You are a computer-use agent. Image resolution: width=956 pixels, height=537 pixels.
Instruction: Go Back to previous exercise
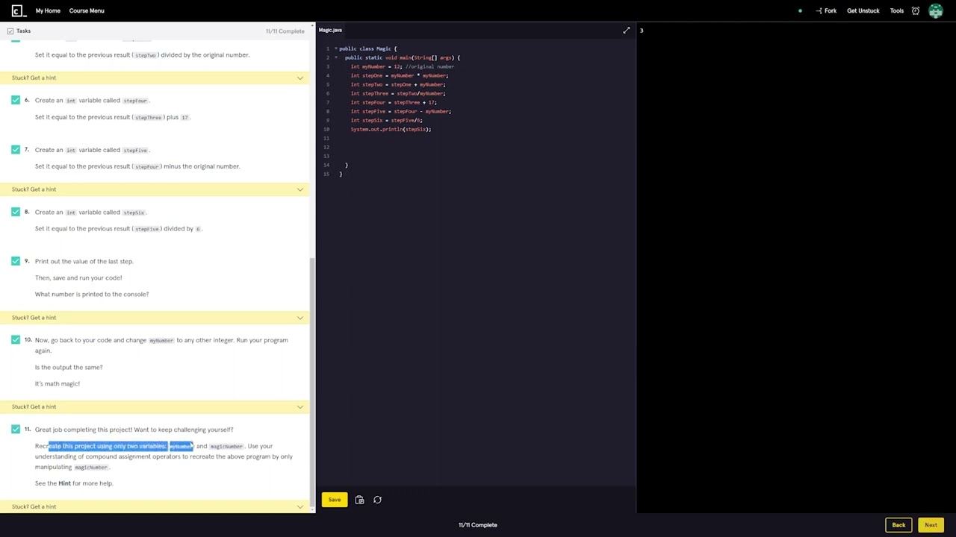point(898,525)
